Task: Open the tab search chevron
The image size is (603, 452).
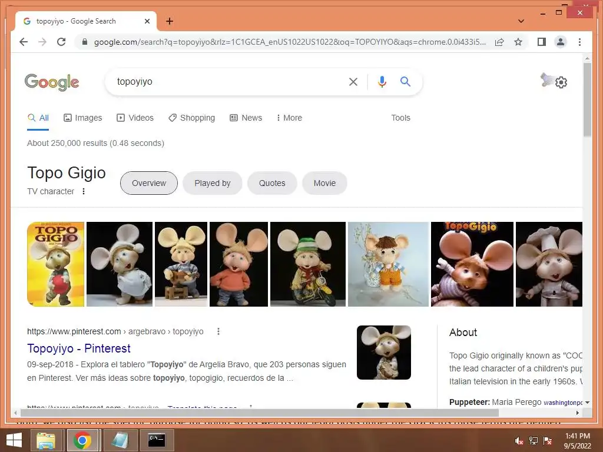Action: (x=521, y=21)
